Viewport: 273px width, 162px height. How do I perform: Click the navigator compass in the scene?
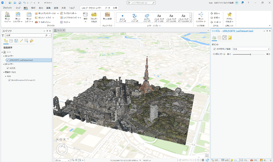(x=62, y=149)
